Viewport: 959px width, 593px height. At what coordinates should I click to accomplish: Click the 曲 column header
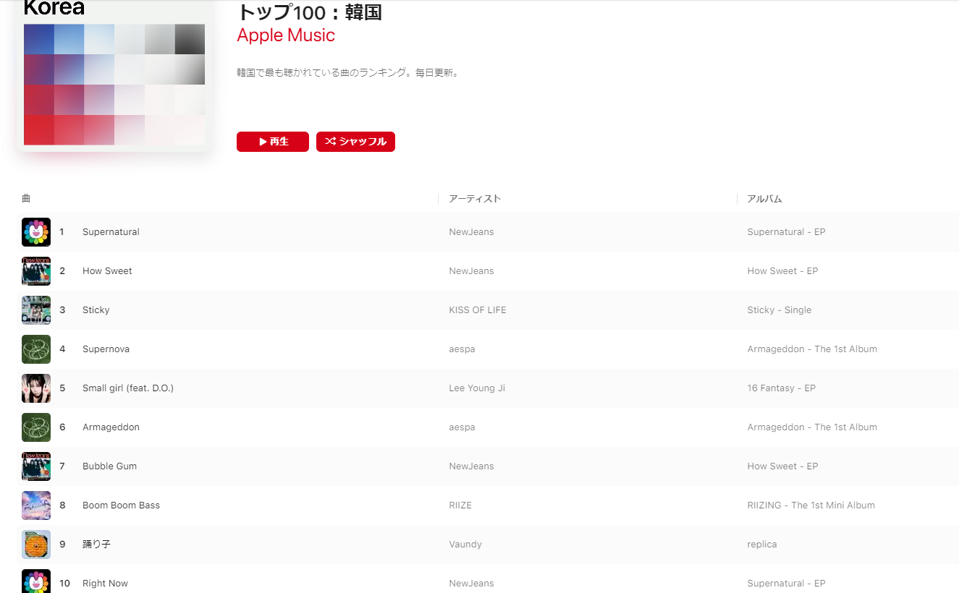pos(26,199)
